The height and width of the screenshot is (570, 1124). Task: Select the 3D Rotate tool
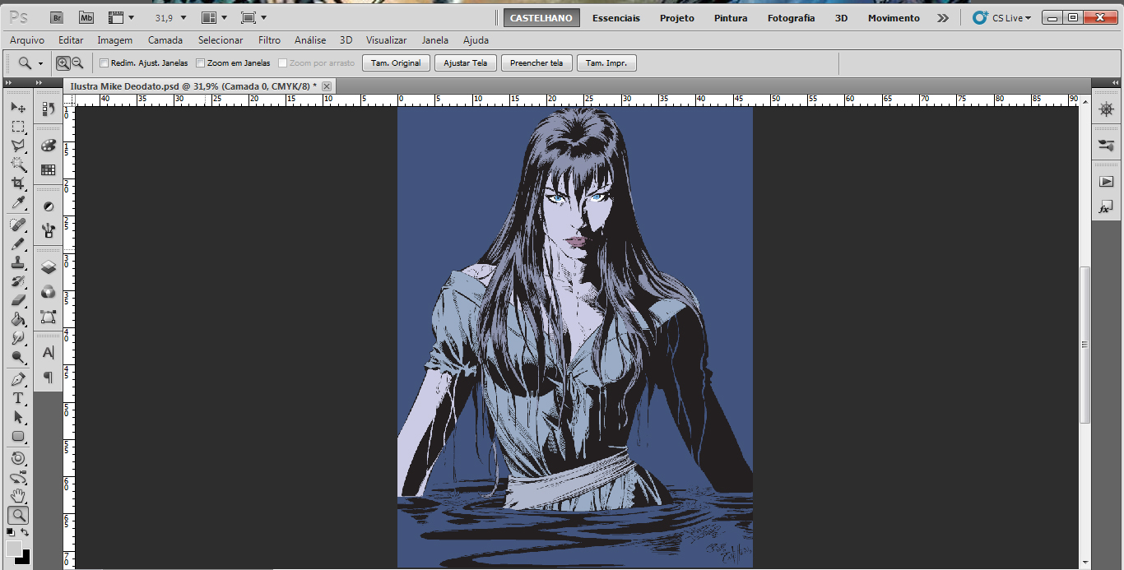pos(17,458)
